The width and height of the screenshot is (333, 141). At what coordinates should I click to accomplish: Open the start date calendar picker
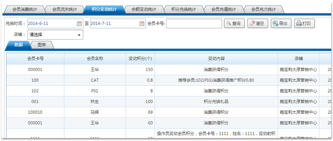pyautogui.click(x=79, y=23)
